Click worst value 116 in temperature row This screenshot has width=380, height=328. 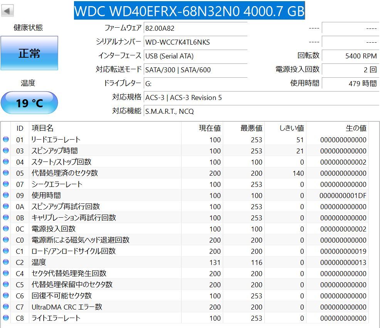point(257,263)
